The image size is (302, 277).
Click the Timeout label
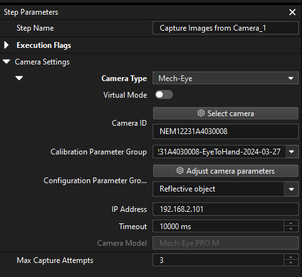[x=133, y=227]
